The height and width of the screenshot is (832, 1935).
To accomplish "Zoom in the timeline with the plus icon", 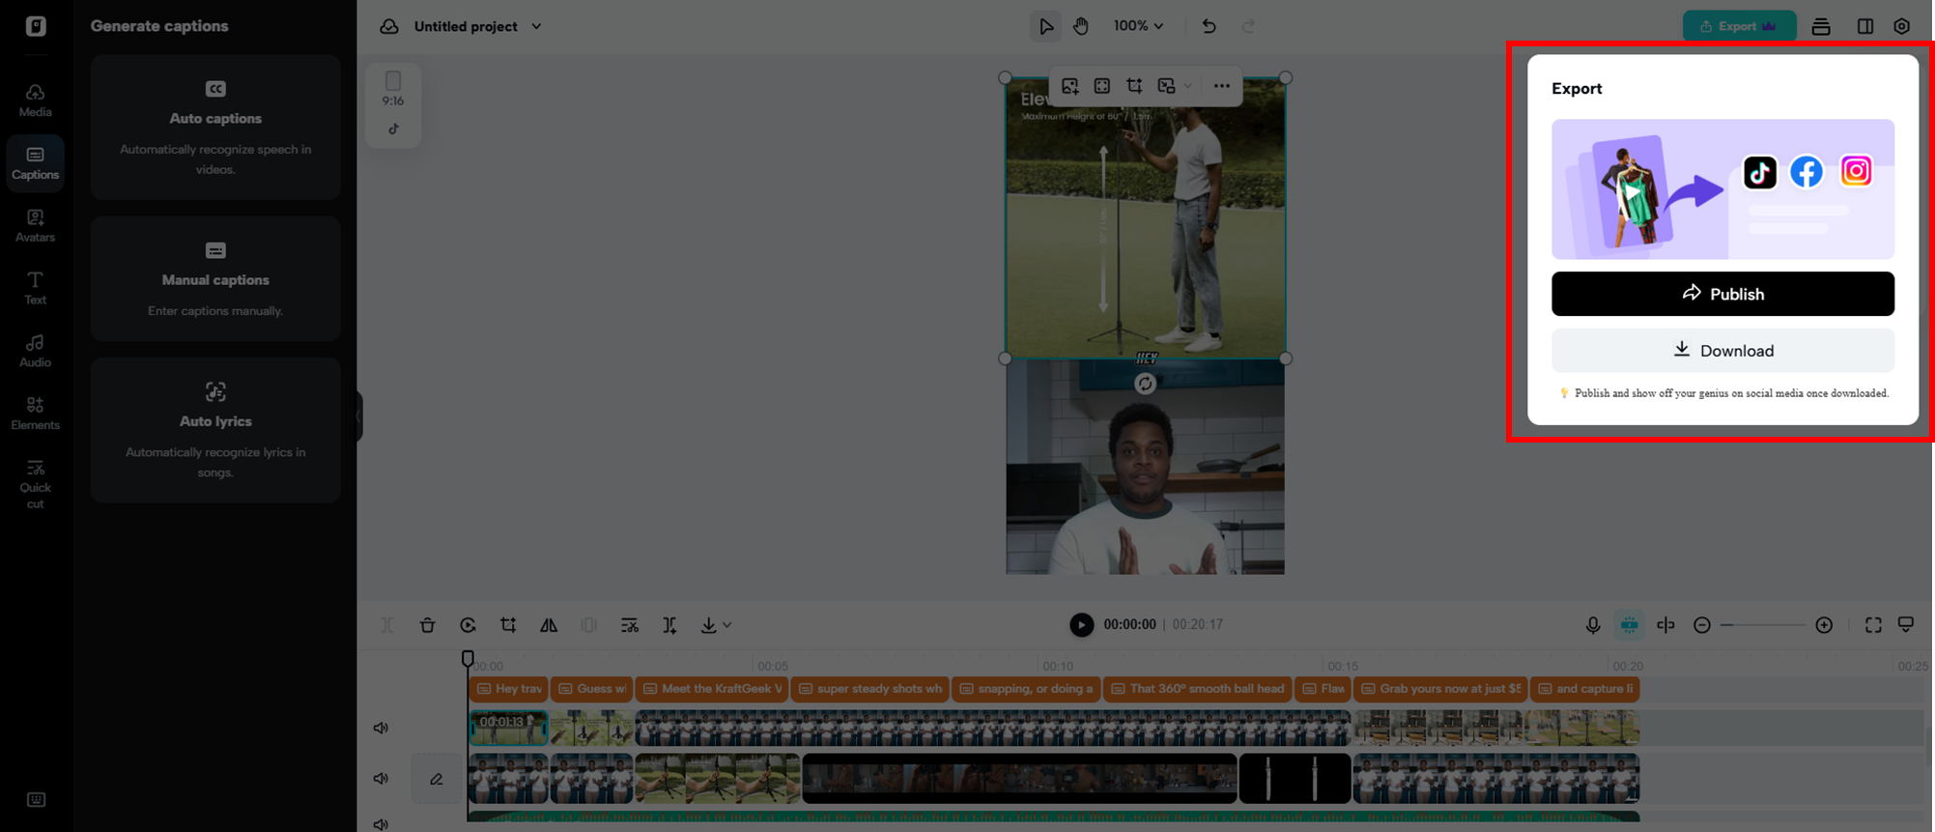I will (1824, 625).
